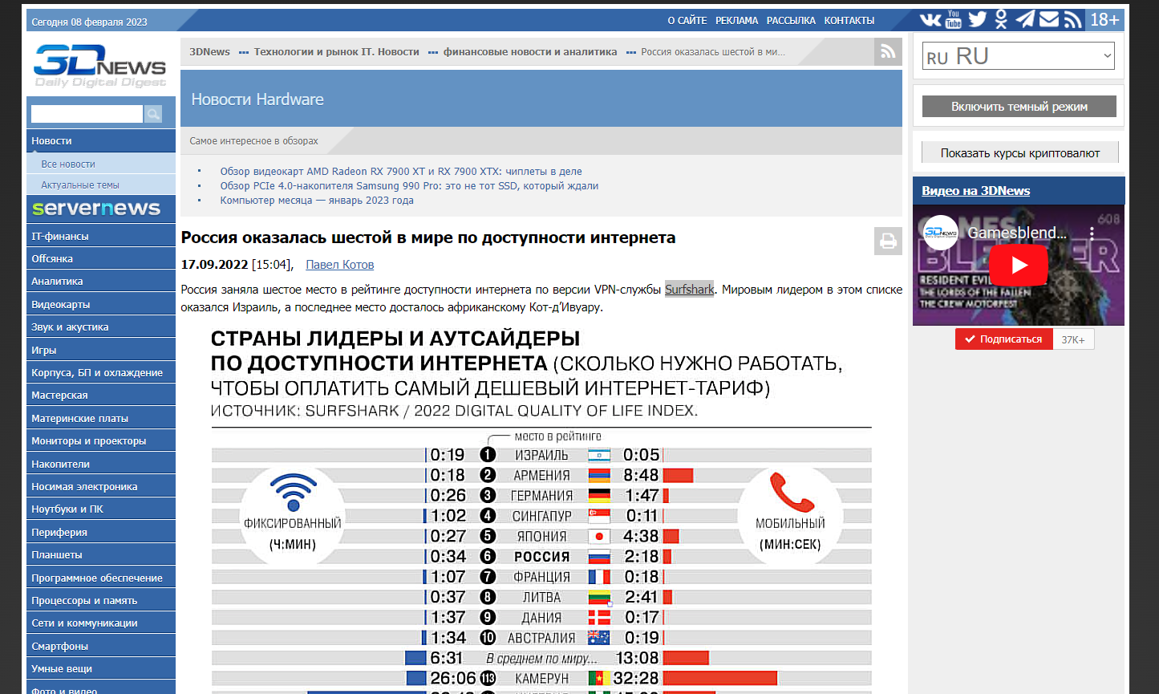This screenshot has width=1159, height=694.
Task: Click the Odnoklassniki icon in header
Action: pos(1001,20)
